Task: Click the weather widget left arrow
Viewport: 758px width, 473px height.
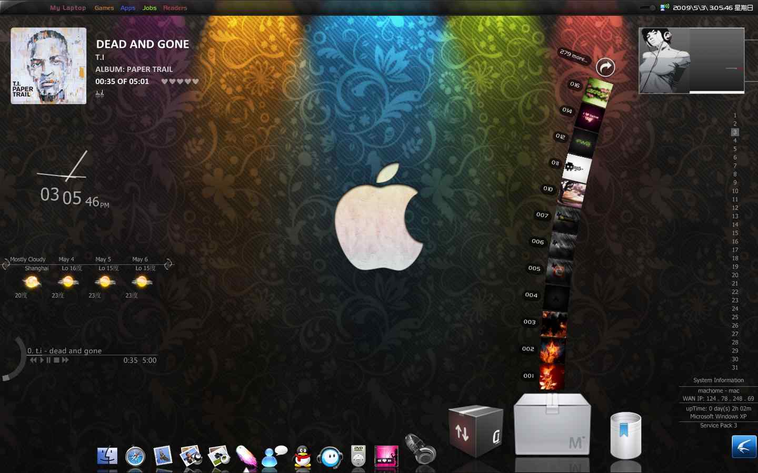Action: coord(6,264)
